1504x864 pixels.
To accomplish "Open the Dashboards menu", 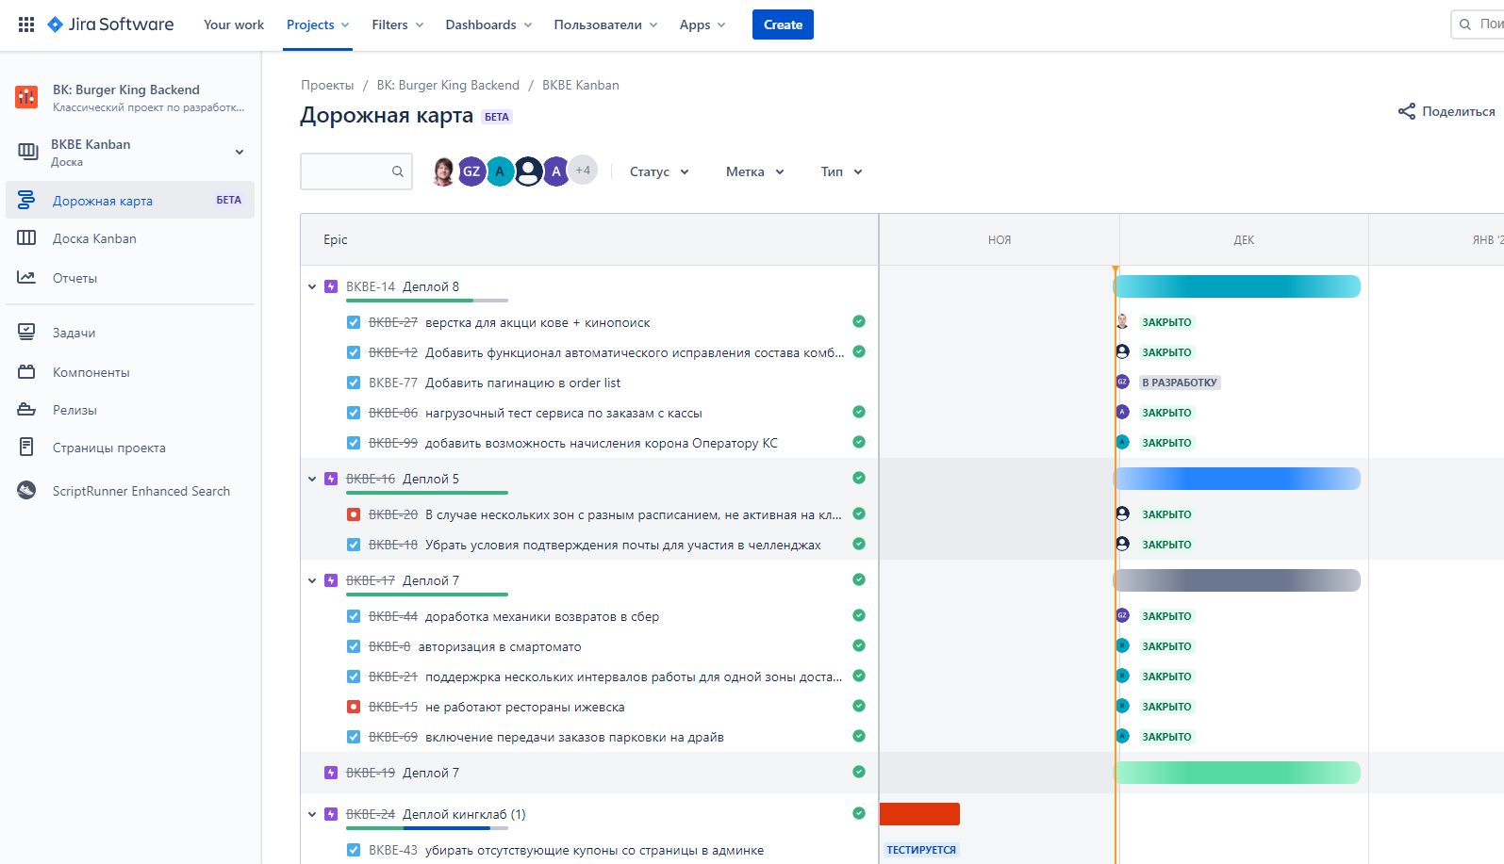I will pos(488,24).
